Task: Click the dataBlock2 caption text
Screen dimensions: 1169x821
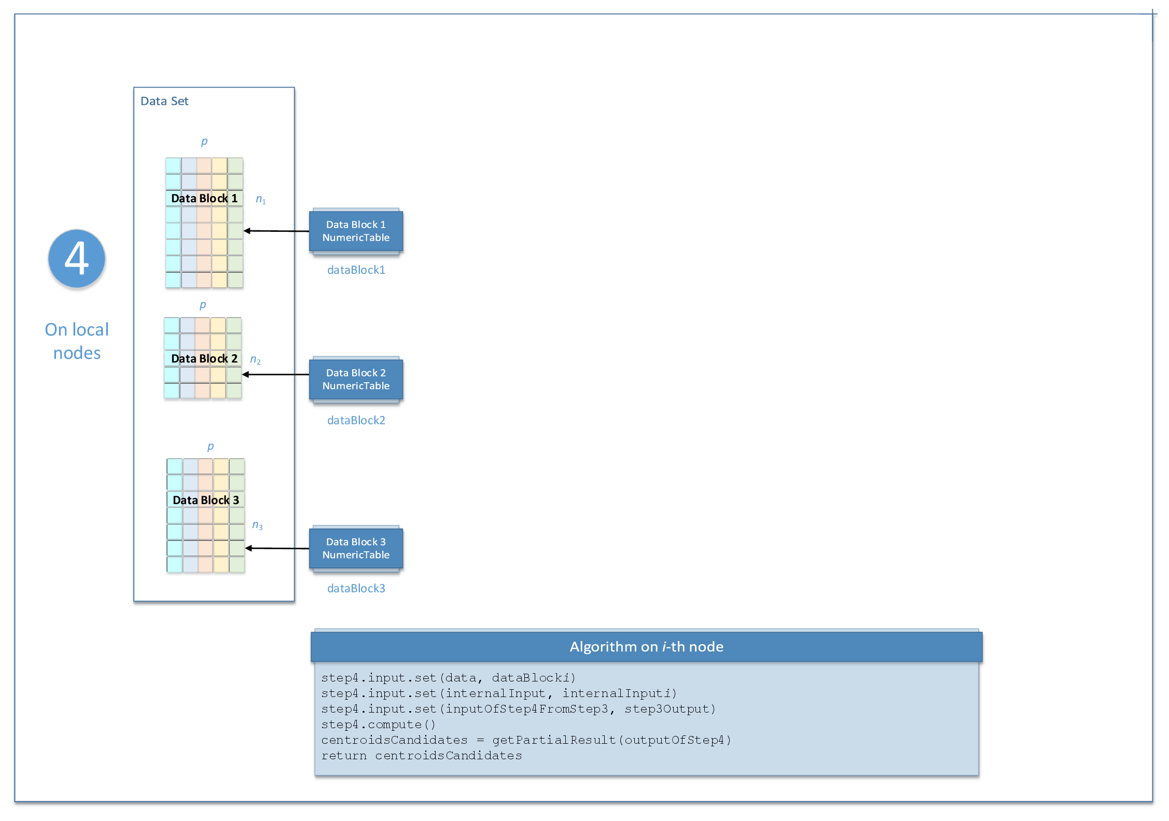Action: pos(356,420)
